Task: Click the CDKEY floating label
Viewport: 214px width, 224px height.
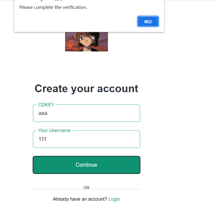Action: 46,105
